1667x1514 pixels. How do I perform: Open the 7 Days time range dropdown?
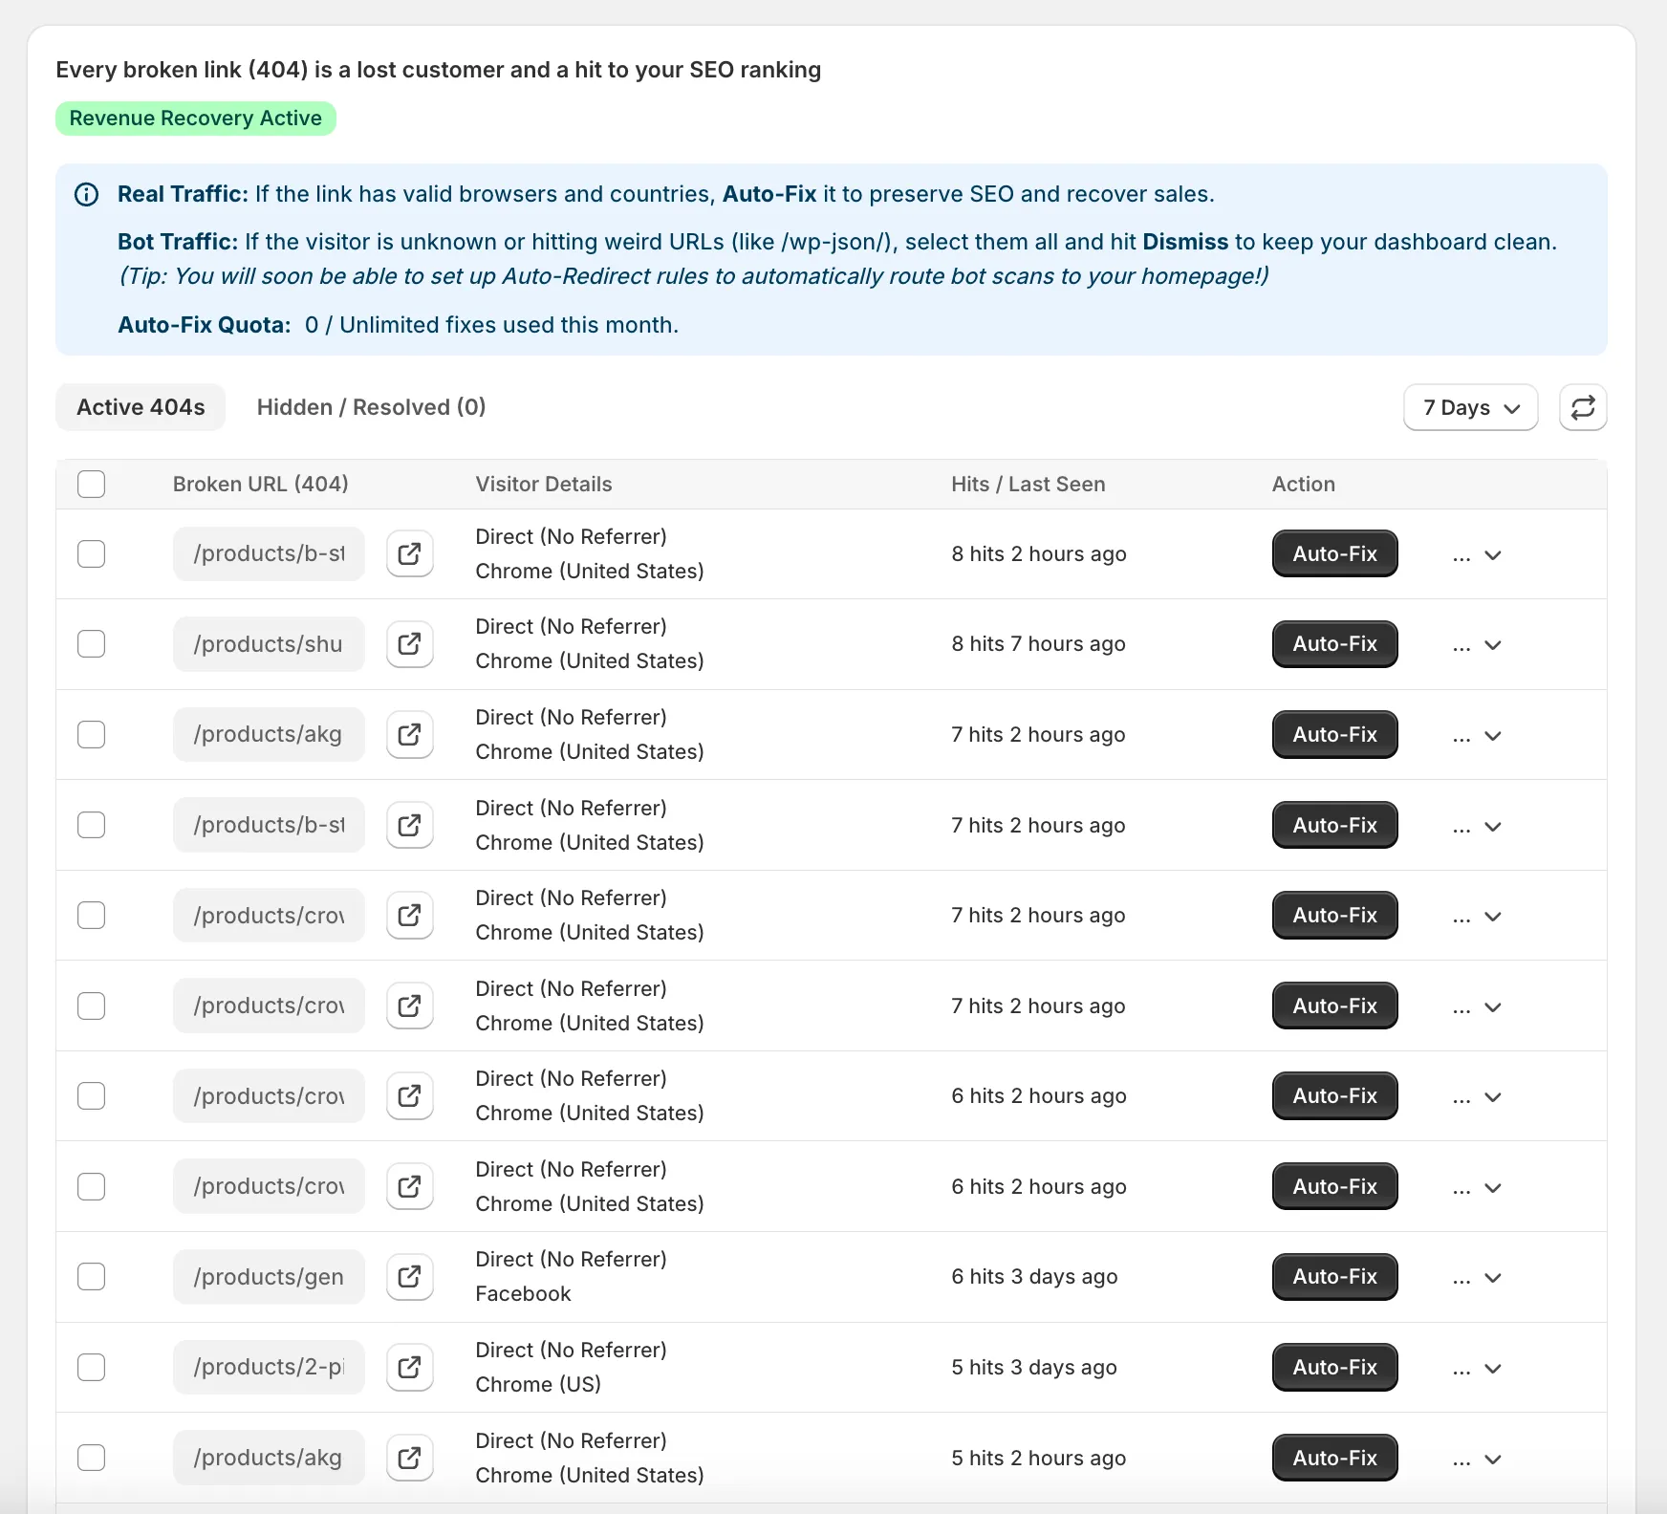coord(1470,407)
